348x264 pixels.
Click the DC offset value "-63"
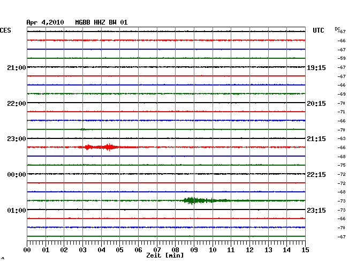coord(342,138)
